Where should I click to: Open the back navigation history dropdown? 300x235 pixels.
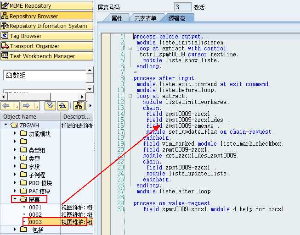point(17,106)
